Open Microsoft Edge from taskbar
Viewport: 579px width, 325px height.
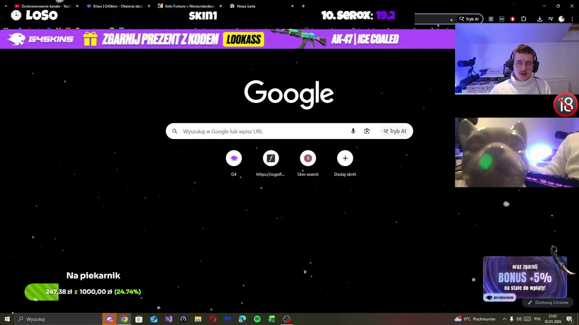point(242,319)
